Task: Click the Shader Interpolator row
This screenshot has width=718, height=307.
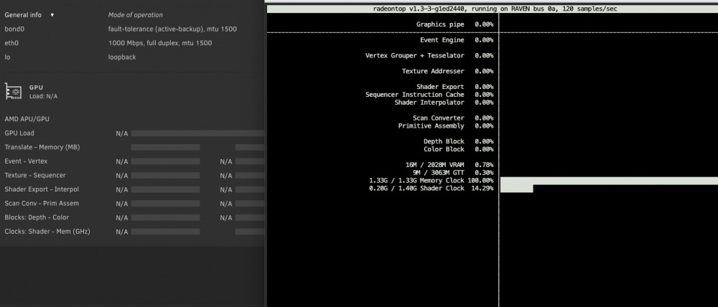Action: (444, 103)
